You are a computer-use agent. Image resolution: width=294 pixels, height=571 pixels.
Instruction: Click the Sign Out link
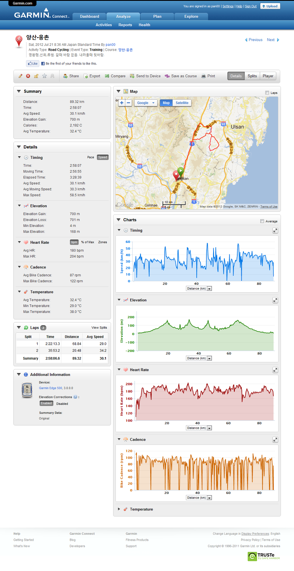click(x=251, y=6)
